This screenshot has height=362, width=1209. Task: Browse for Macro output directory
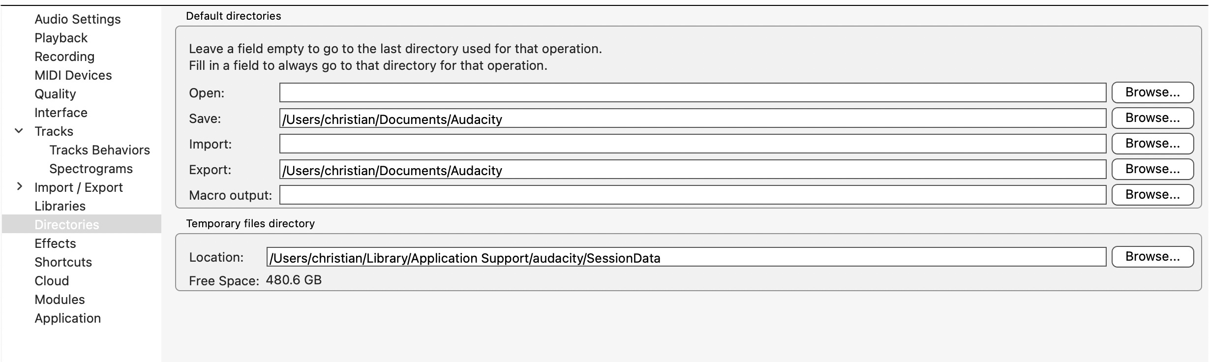(x=1152, y=195)
